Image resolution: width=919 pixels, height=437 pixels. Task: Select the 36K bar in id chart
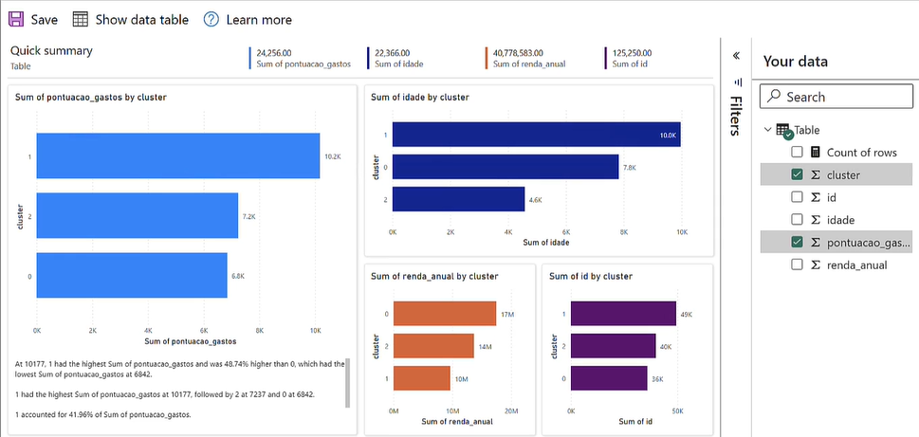[x=609, y=378]
